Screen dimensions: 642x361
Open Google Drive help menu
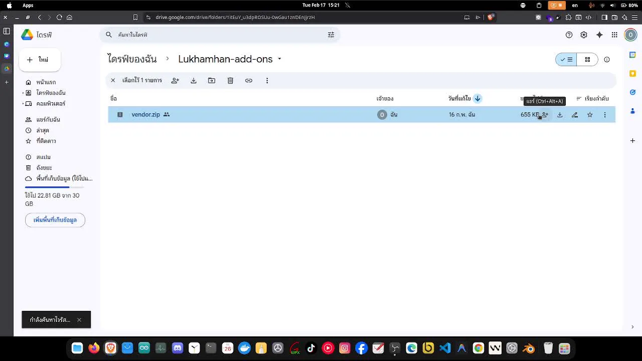pyautogui.click(x=569, y=35)
